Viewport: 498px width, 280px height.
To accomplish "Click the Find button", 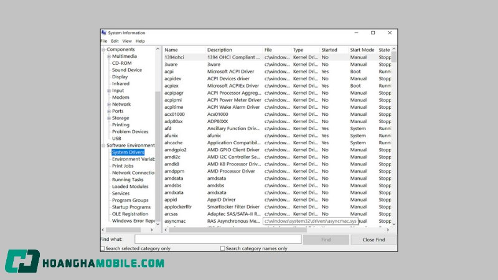I will 326,240.
